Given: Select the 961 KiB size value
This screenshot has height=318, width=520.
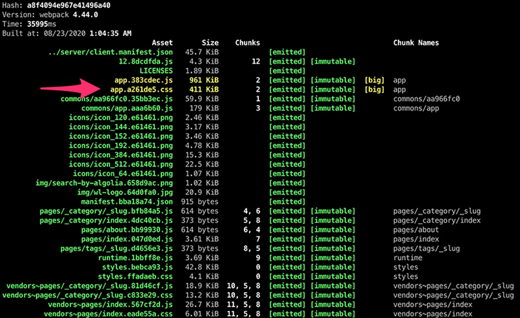Looking at the screenshot, I should (204, 80).
